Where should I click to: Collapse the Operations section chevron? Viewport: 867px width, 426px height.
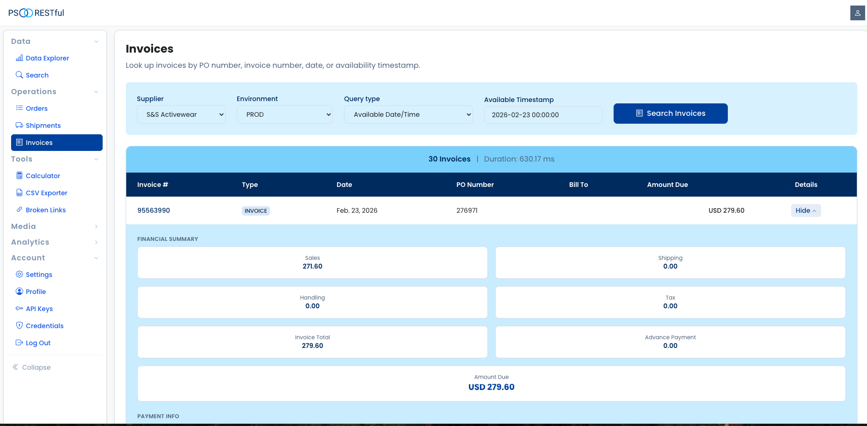pyautogui.click(x=96, y=91)
